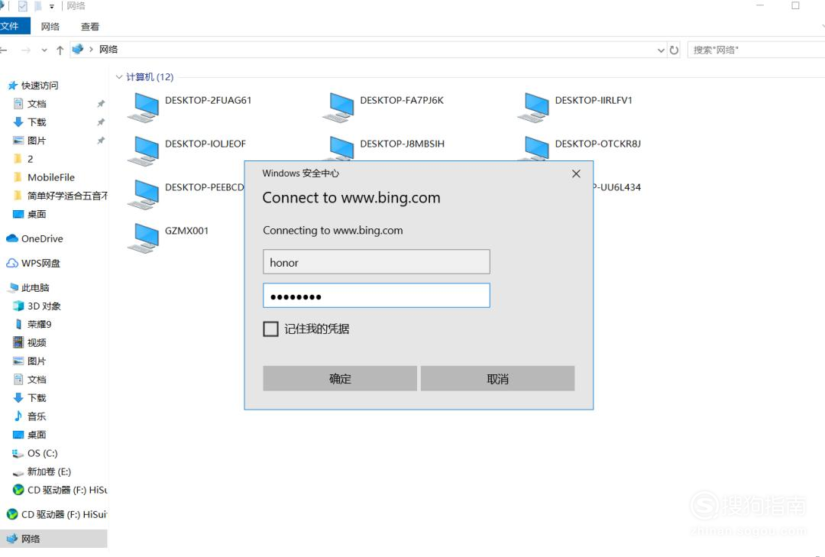The height and width of the screenshot is (557, 825).
Task: Open the 简单好学适合五音 folder in sidebar
Action: coord(60,196)
